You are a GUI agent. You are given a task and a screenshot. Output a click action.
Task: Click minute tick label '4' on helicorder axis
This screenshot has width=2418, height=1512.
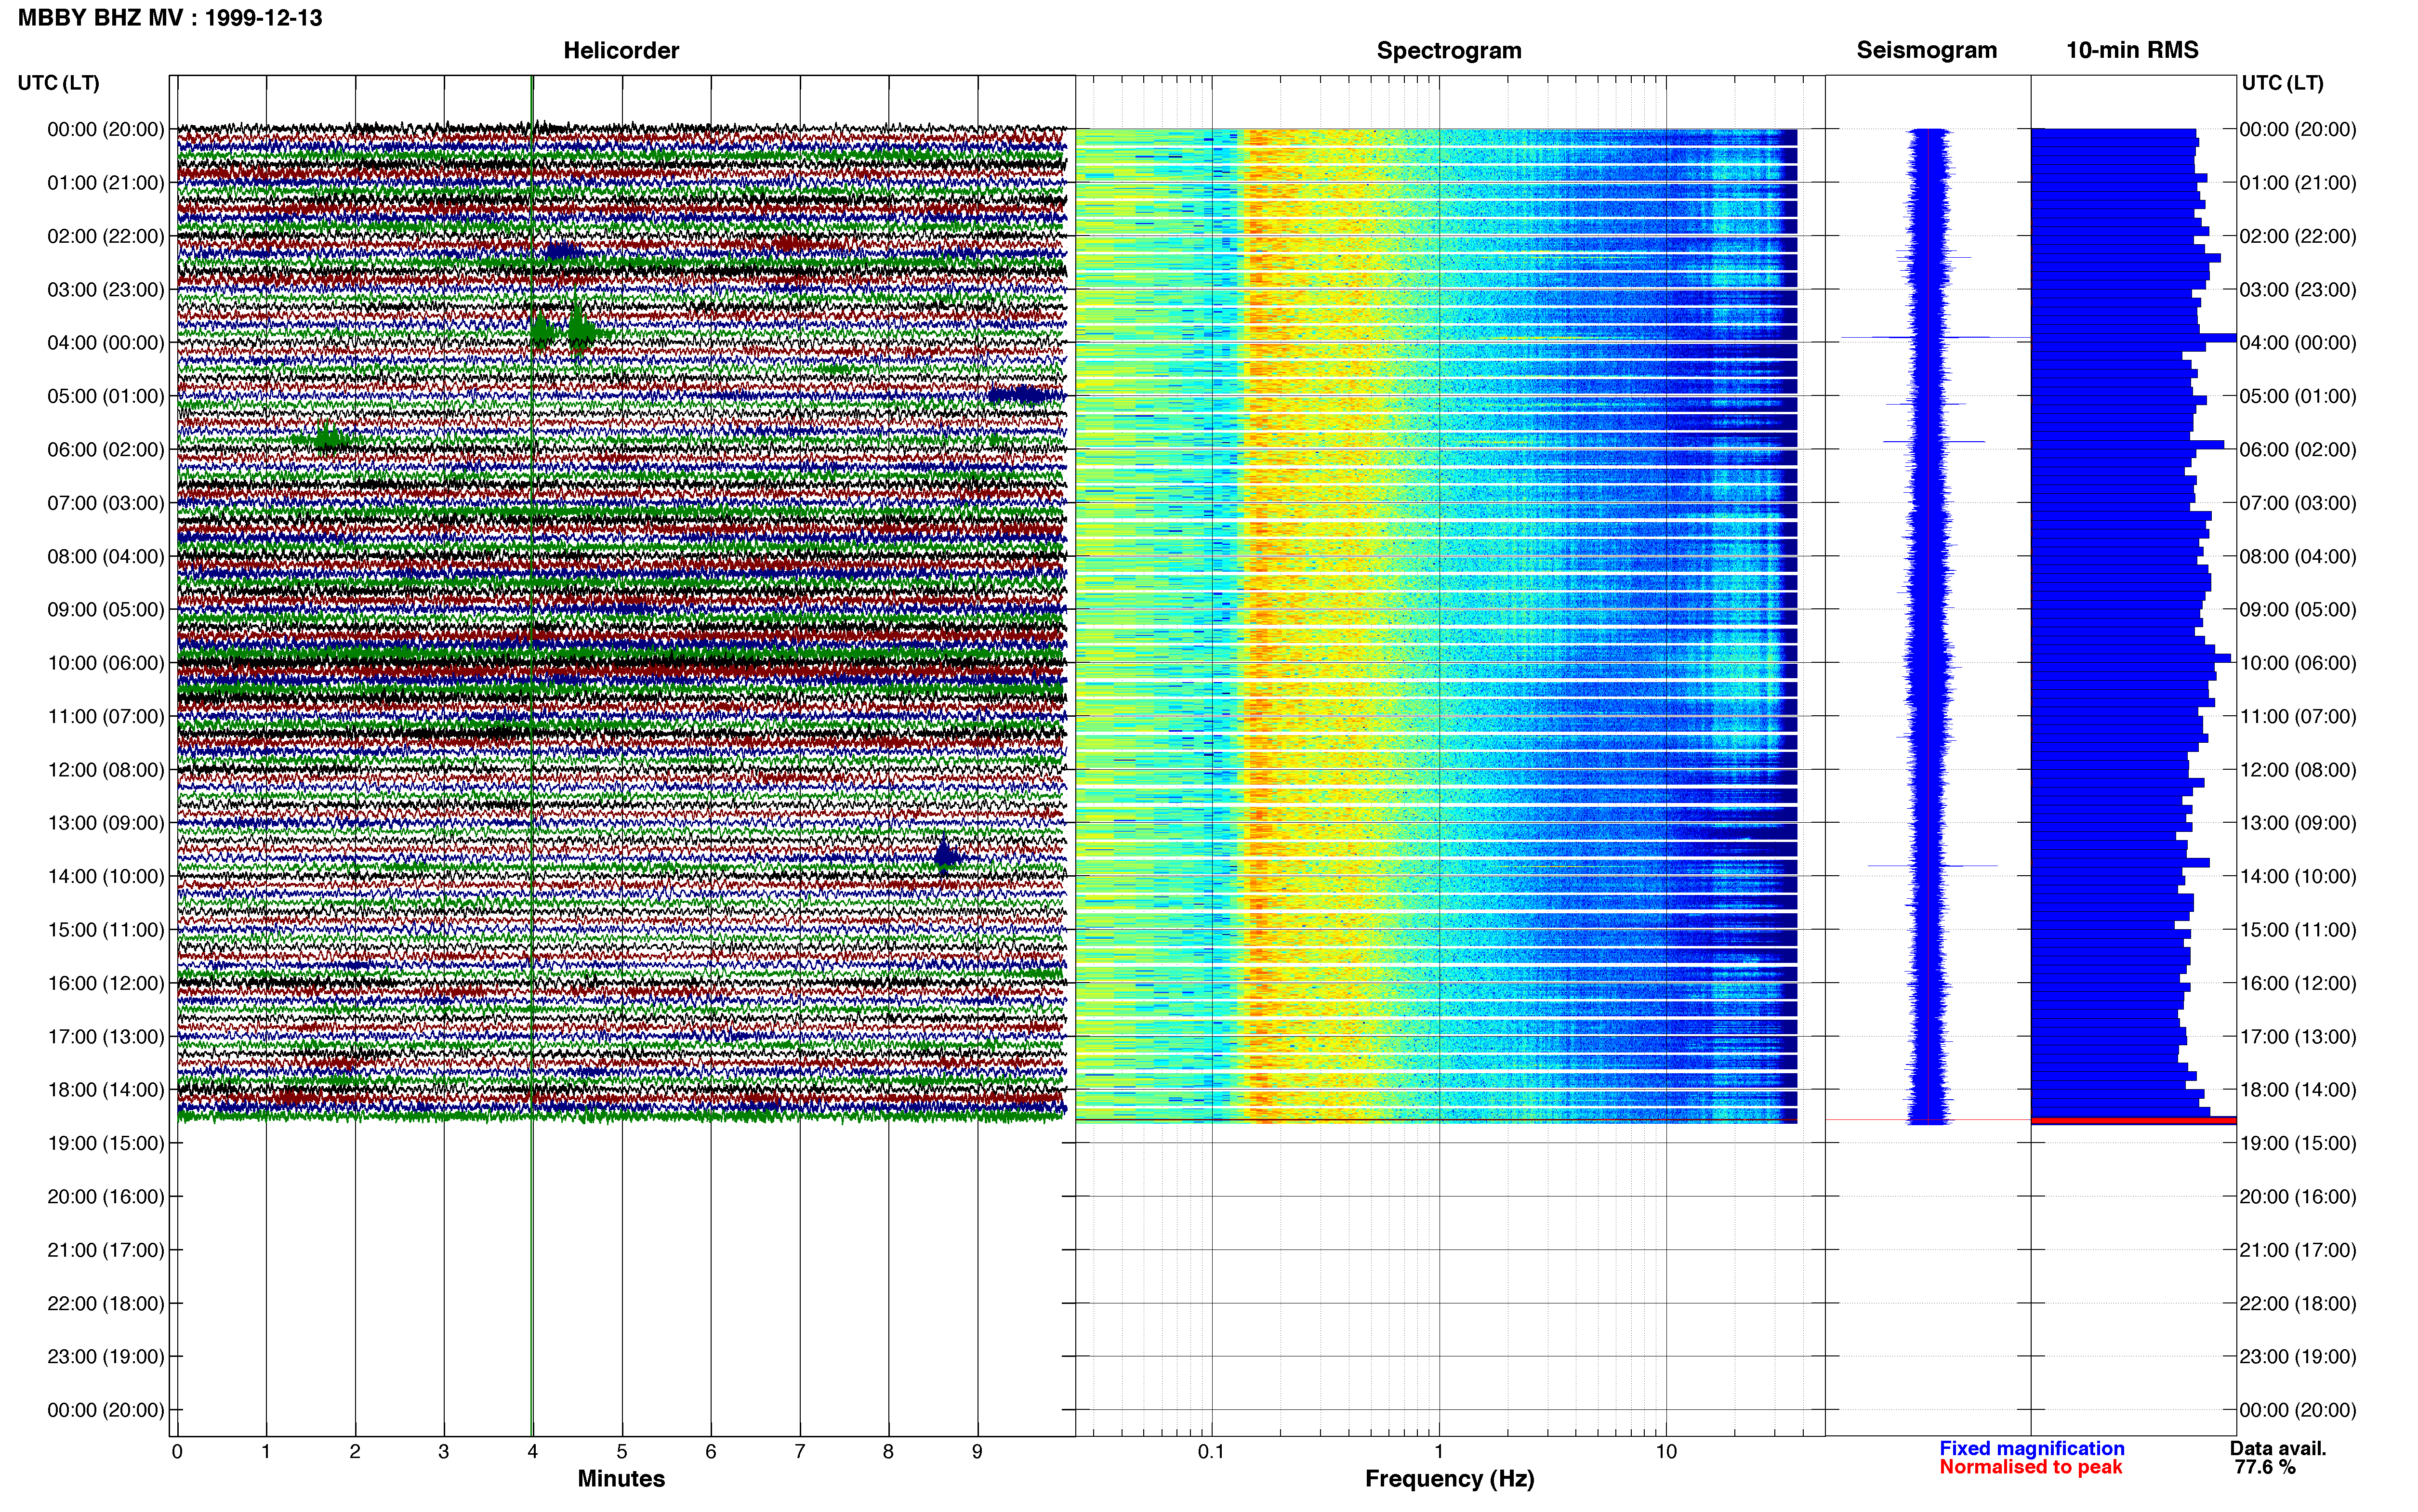[x=533, y=1451]
